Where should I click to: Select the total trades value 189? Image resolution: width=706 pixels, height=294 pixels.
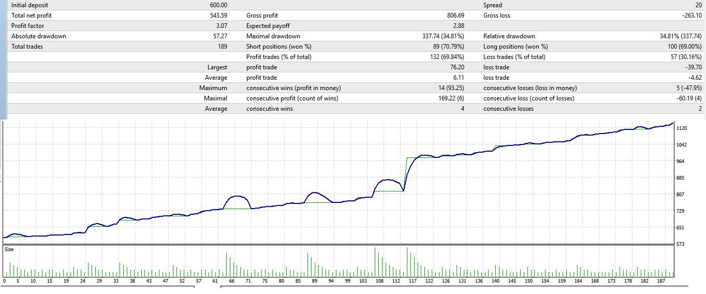[223, 47]
